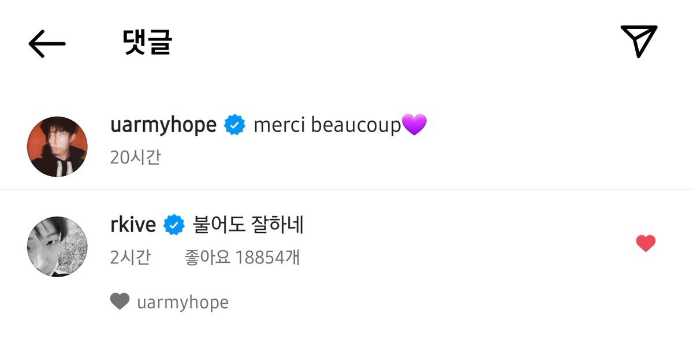
Task: Select the merci beaucoup comment text
Action: click(327, 125)
